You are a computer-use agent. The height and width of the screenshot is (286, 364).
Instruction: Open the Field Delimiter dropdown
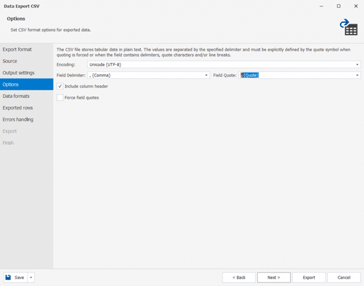tap(206, 75)
